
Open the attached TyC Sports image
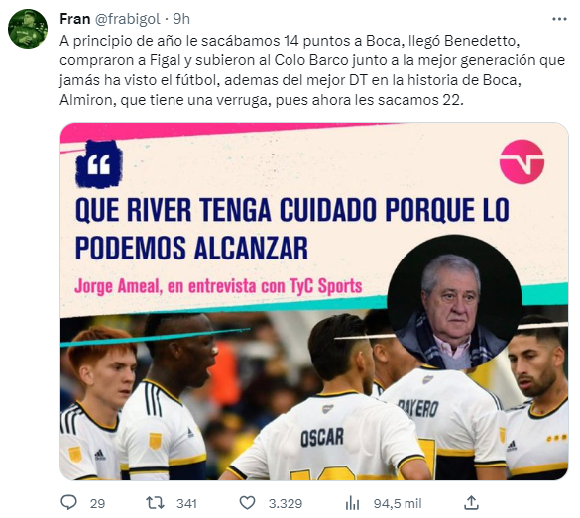coord(314,301)
